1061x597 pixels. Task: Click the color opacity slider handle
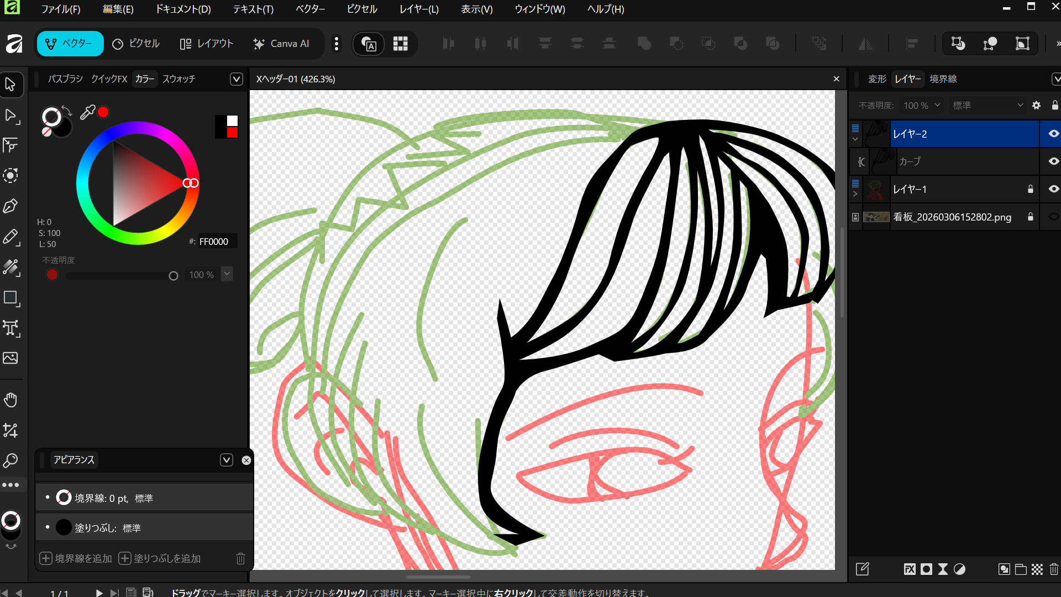[174, 275]
